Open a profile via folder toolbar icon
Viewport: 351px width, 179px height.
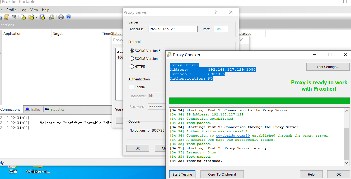tap(31, 17)
